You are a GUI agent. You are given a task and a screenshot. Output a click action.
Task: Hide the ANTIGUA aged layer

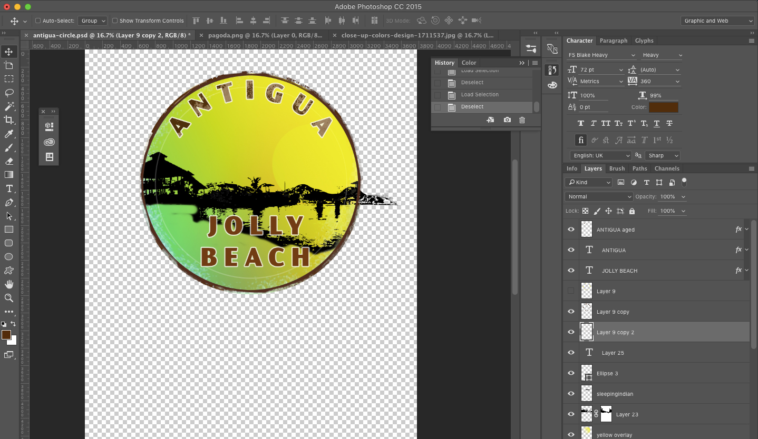[x=571, y=230]
